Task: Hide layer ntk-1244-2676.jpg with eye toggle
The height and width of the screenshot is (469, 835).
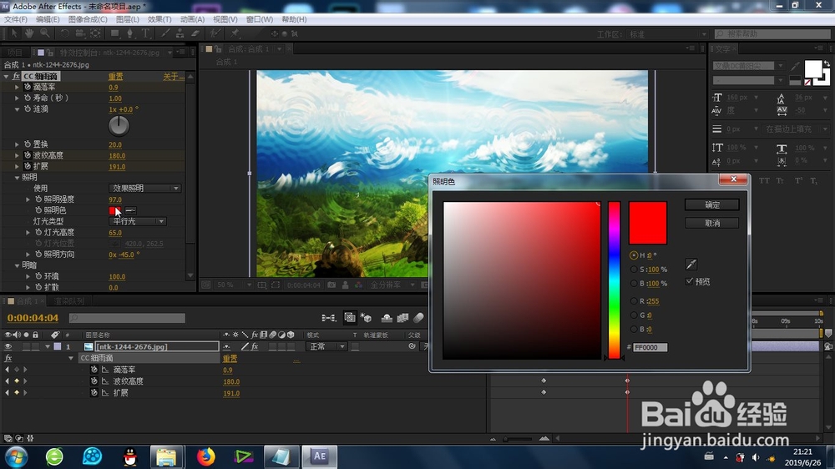Action: coord(8,346)
